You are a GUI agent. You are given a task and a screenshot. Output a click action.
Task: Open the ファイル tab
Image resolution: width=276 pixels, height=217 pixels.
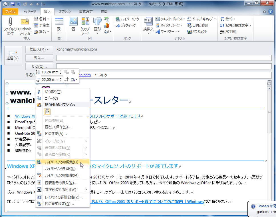(10, 12)
